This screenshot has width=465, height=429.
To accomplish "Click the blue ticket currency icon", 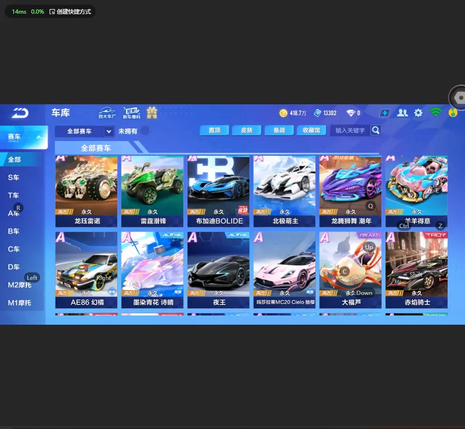I will click(x=318, y=113).
